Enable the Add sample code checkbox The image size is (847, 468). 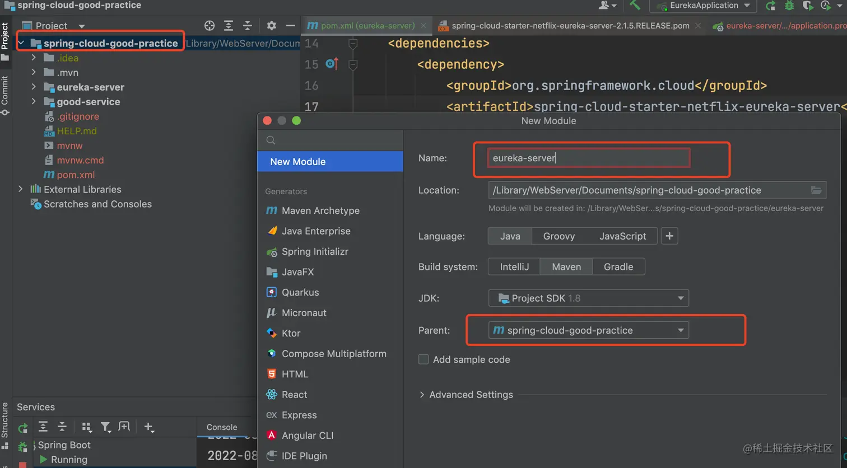[x=424, y=359]
